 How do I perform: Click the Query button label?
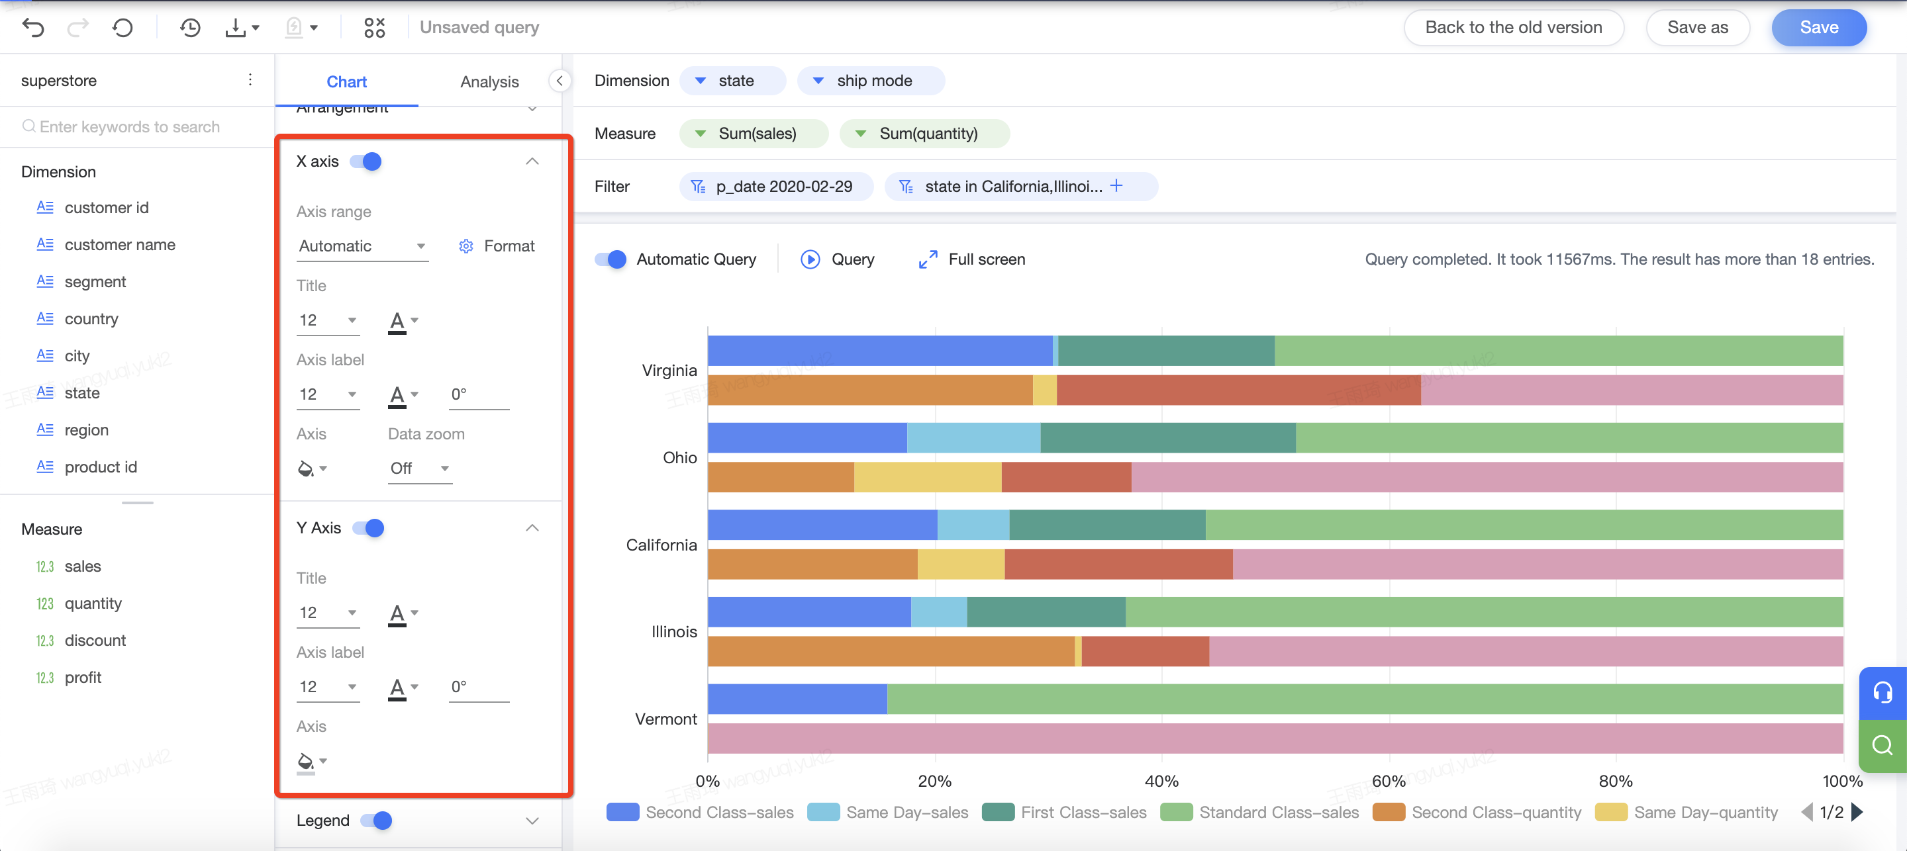click(x=852, y=260)
